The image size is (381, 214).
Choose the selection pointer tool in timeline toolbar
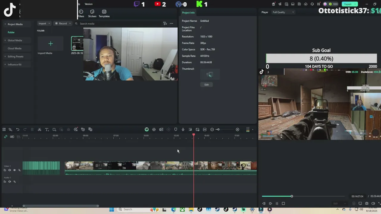coord(10,130)
